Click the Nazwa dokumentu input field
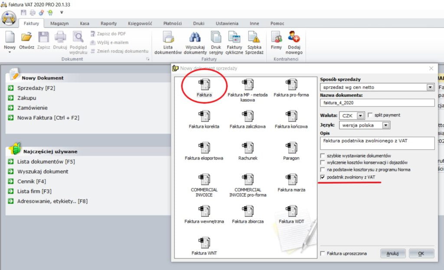 pyautogui.click(x=377, y=103)
